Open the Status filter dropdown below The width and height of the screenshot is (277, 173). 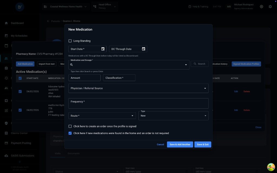point(86,171)
